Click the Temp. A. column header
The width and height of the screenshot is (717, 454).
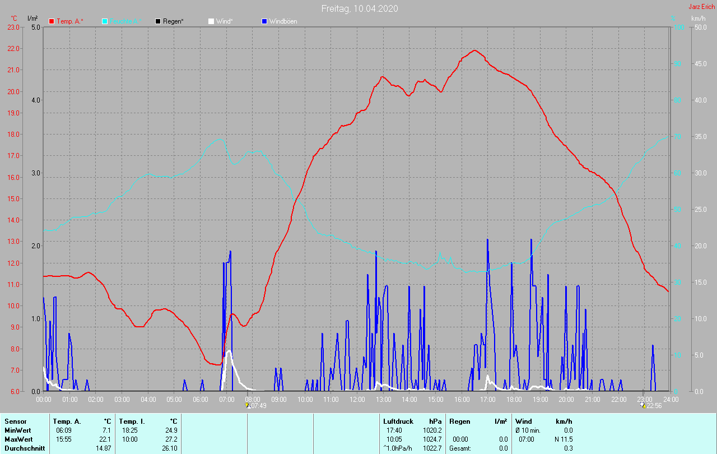(x=67, y=421)
